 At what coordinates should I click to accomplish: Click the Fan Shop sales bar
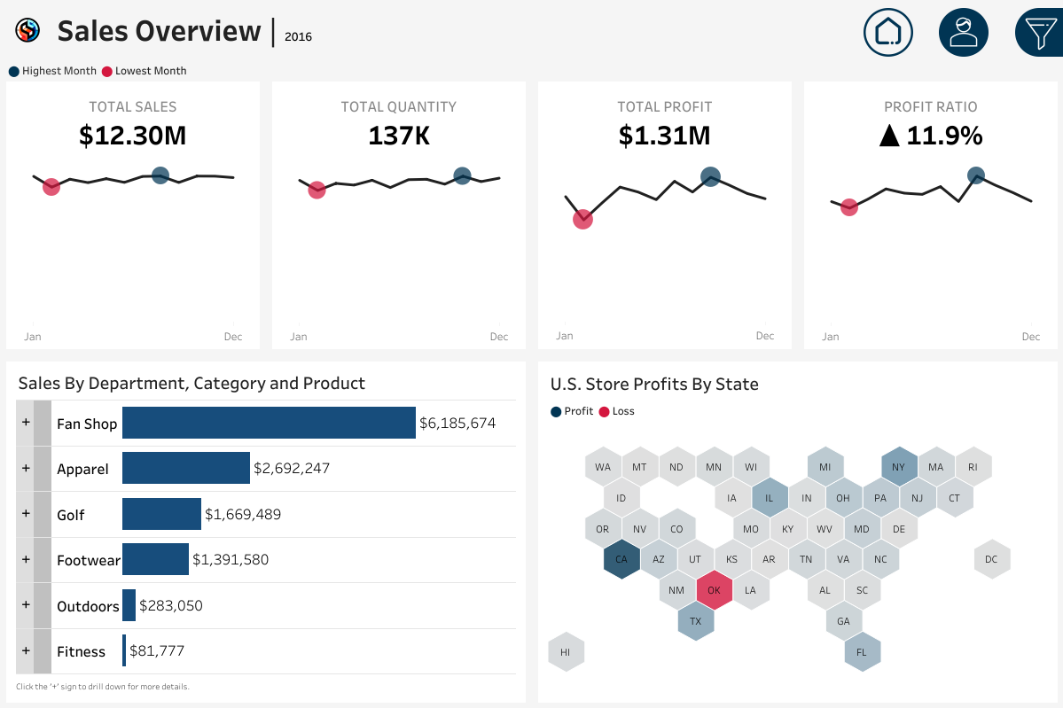point(269,423)
